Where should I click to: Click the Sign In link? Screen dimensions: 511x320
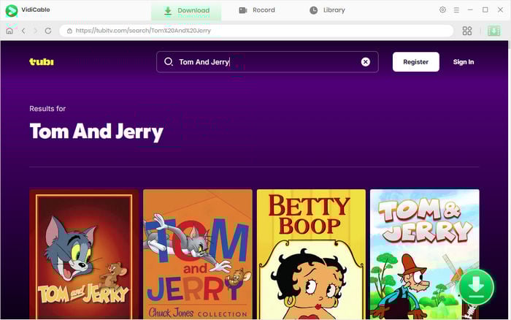click(x=464, y=62)
